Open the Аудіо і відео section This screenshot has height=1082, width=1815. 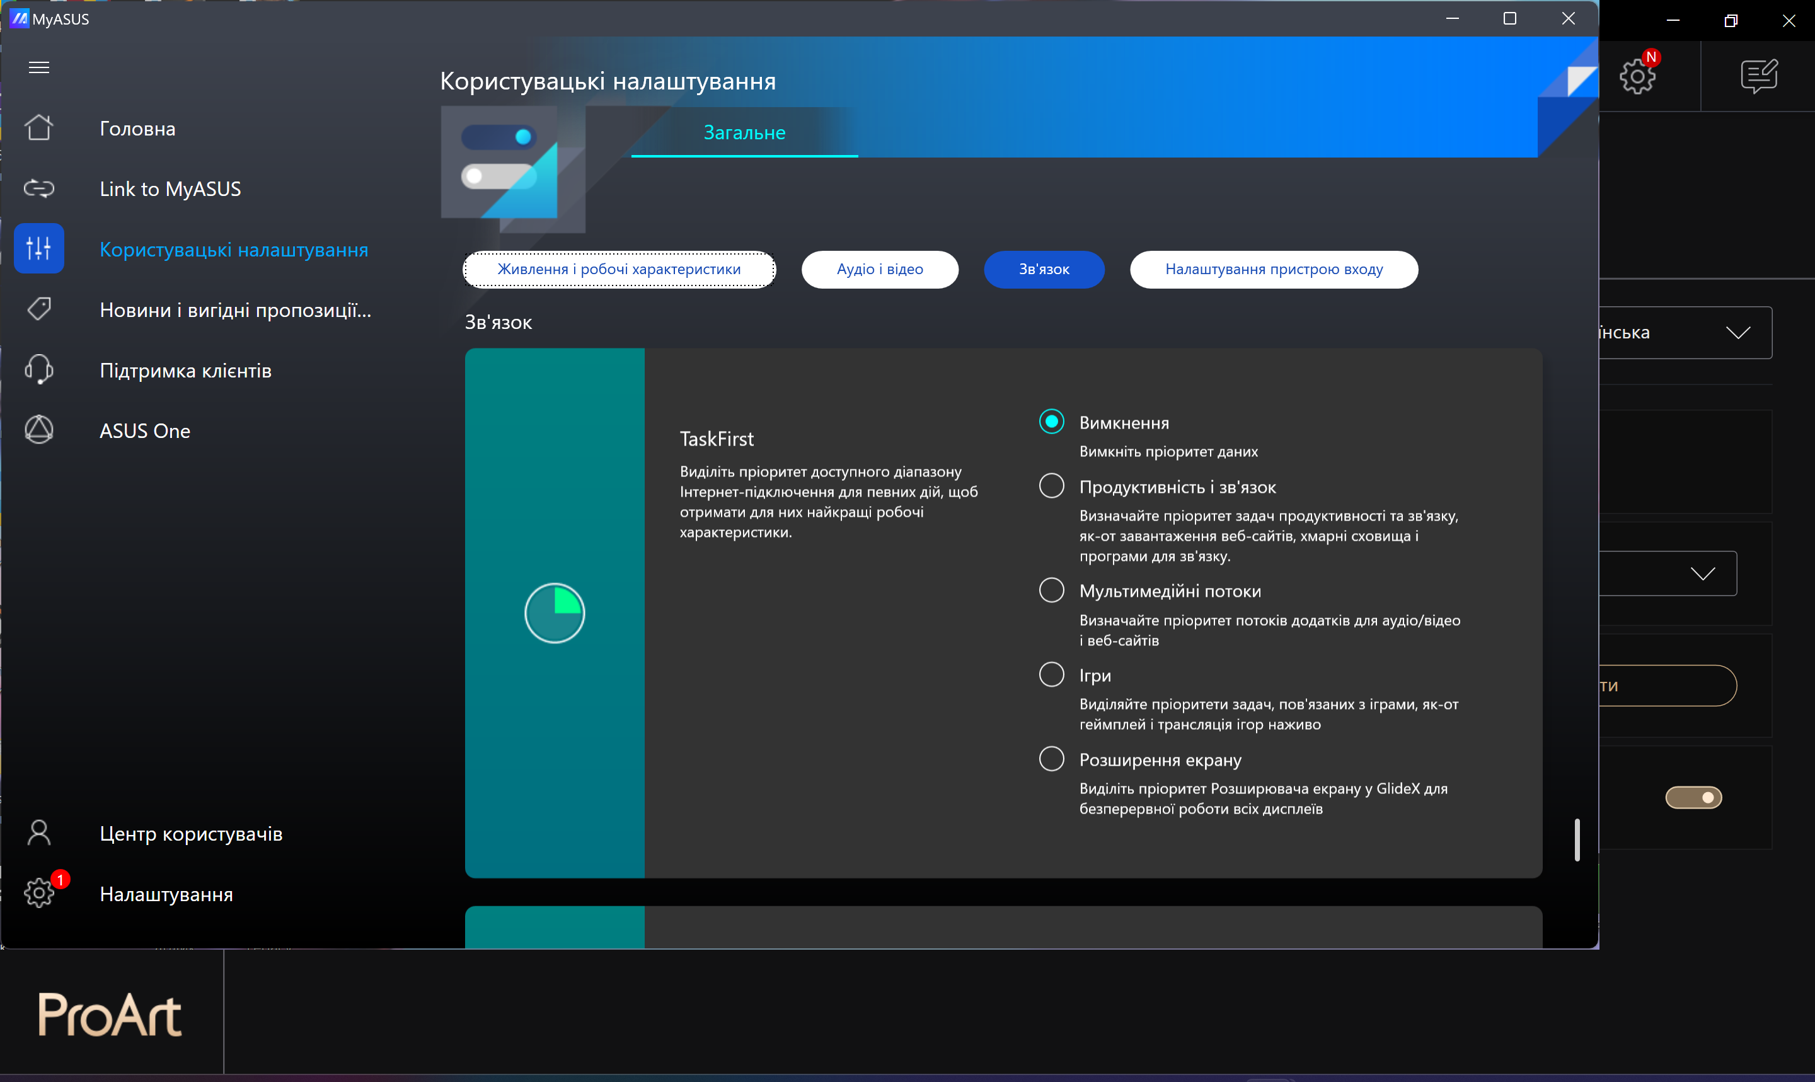(x=879, y=270)
